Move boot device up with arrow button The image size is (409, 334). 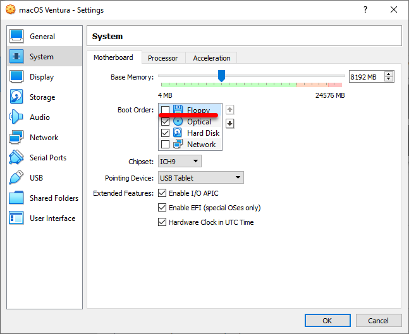pos(229,110)
